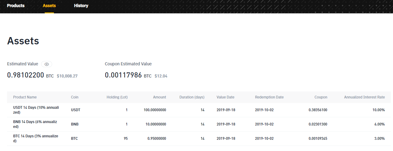Image resolution: width=393 pixels, height=151 pixels.
Task: Click the 10.00% interest rate
Action: [x=379, y=110]
